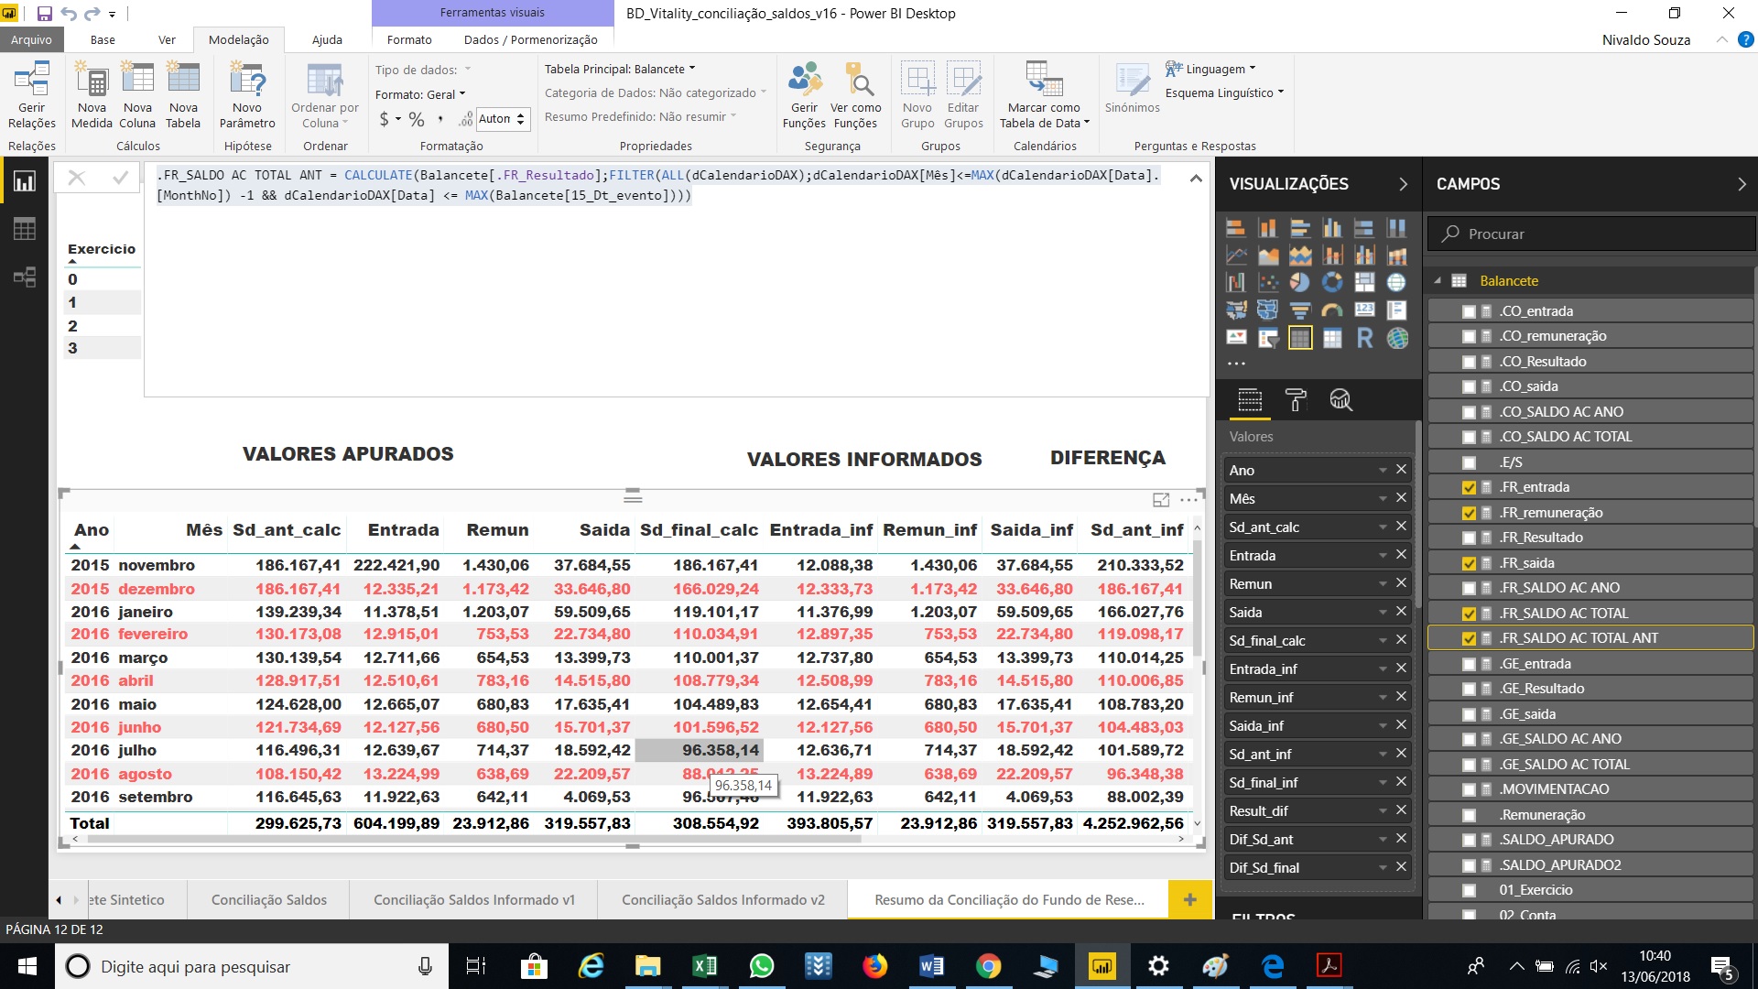Open Excel from the Windows taskbar
The width and height of the screenshot is (1758, 989).
click(x=705, y=966)
